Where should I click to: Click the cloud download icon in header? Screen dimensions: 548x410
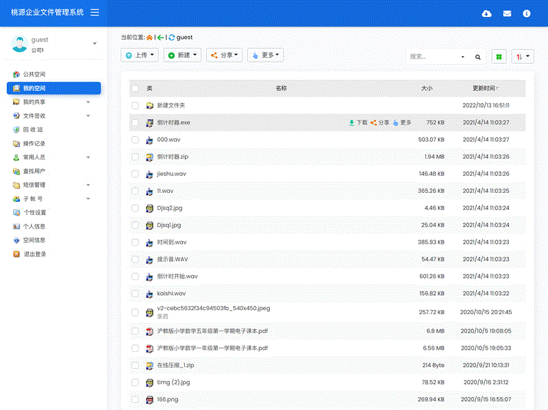487,13
